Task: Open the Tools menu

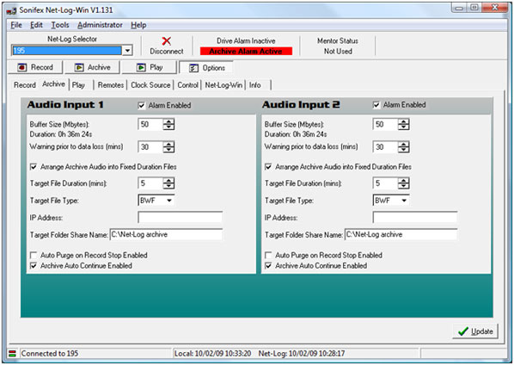Action: pos(60,25)
